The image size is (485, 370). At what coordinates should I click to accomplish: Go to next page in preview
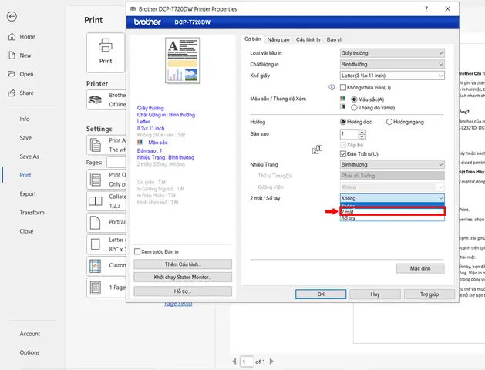pos(271,362)
